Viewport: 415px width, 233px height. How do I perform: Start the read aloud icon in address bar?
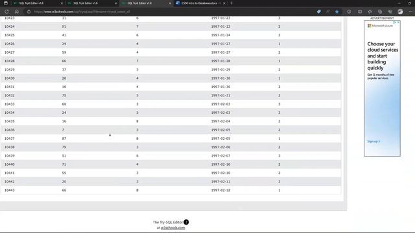[x=327, y=12]
